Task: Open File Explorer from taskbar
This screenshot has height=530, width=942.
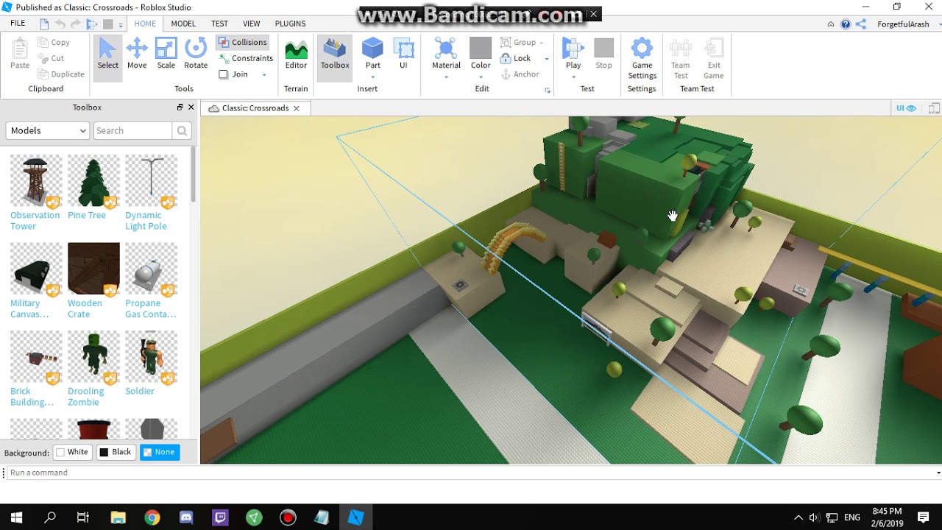Action: tap(118, 517)
